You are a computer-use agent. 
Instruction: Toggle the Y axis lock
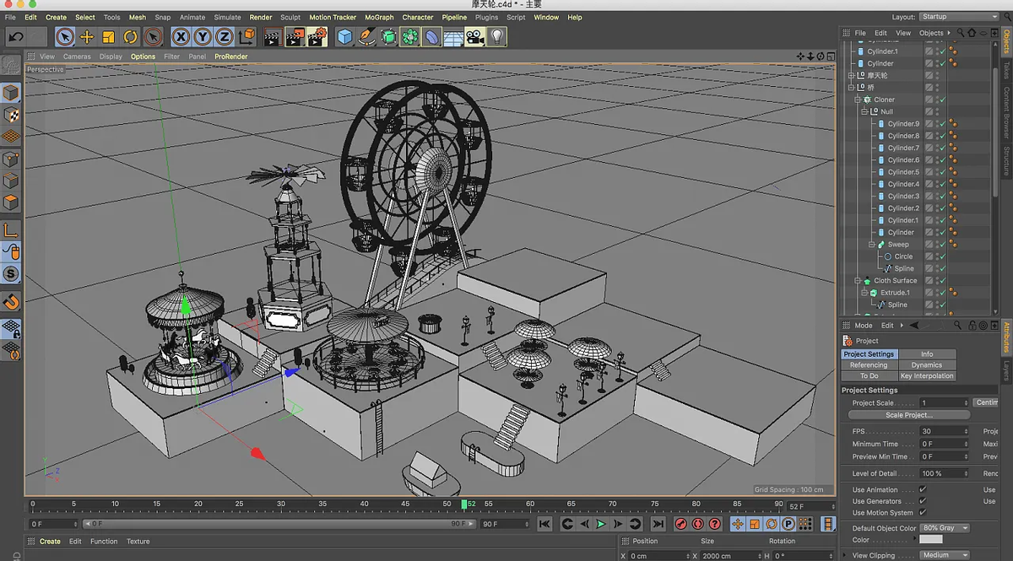click(203, 36)
